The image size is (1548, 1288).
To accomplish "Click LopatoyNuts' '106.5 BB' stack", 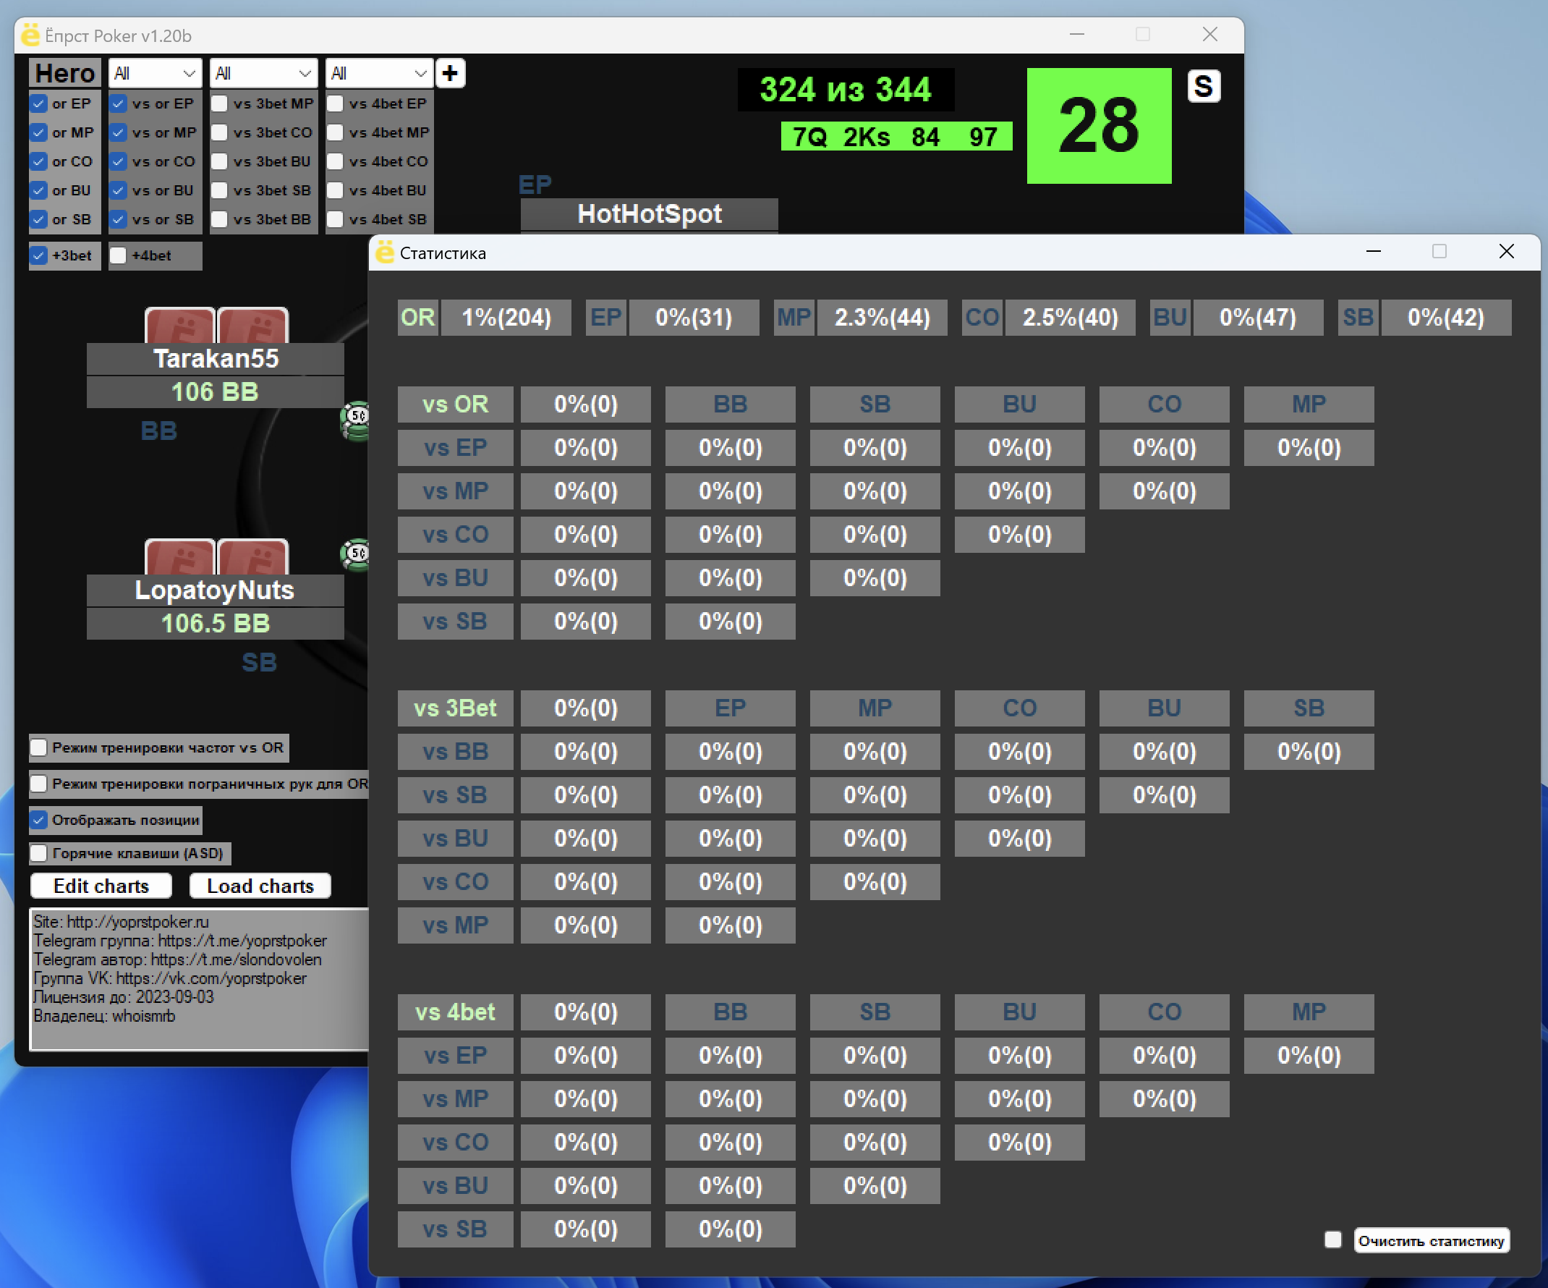I will click(216, 623).
